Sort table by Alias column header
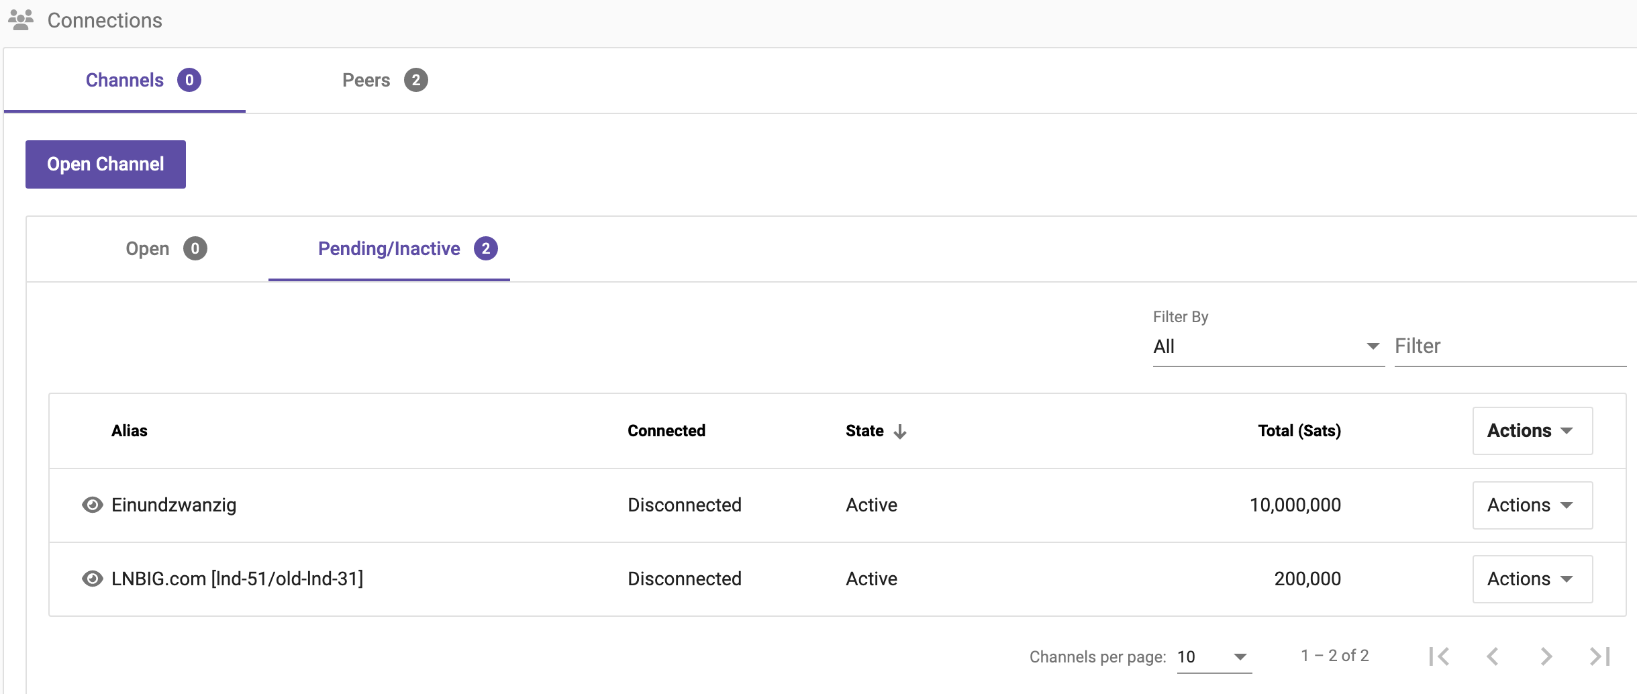This screenshot has width=1637, height=694. click(x=129, y=431)
